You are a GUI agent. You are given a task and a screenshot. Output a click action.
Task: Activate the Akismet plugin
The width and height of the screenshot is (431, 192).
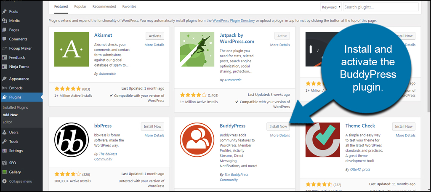pos(154,36)
